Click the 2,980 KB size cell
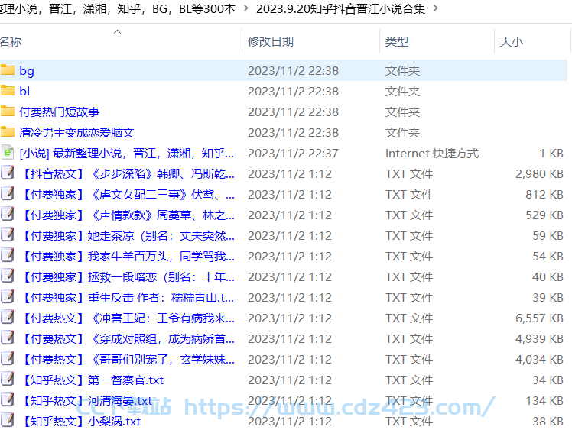Viewport: 572px width, 430px height. tap(539, 174)
